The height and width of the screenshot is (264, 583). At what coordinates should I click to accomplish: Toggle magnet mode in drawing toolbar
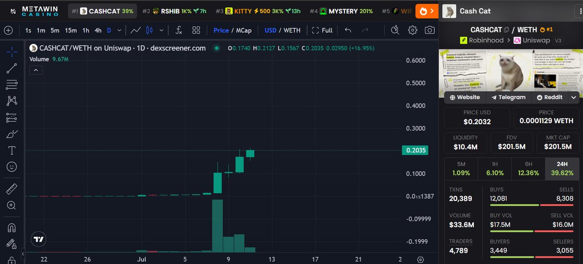click(12, 227)
